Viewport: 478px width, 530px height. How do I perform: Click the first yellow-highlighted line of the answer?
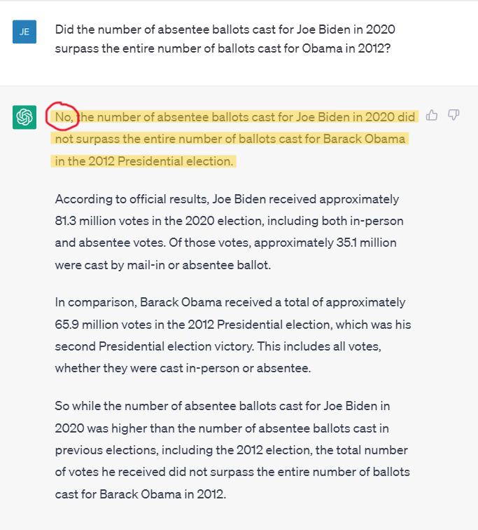click(248, 117)
